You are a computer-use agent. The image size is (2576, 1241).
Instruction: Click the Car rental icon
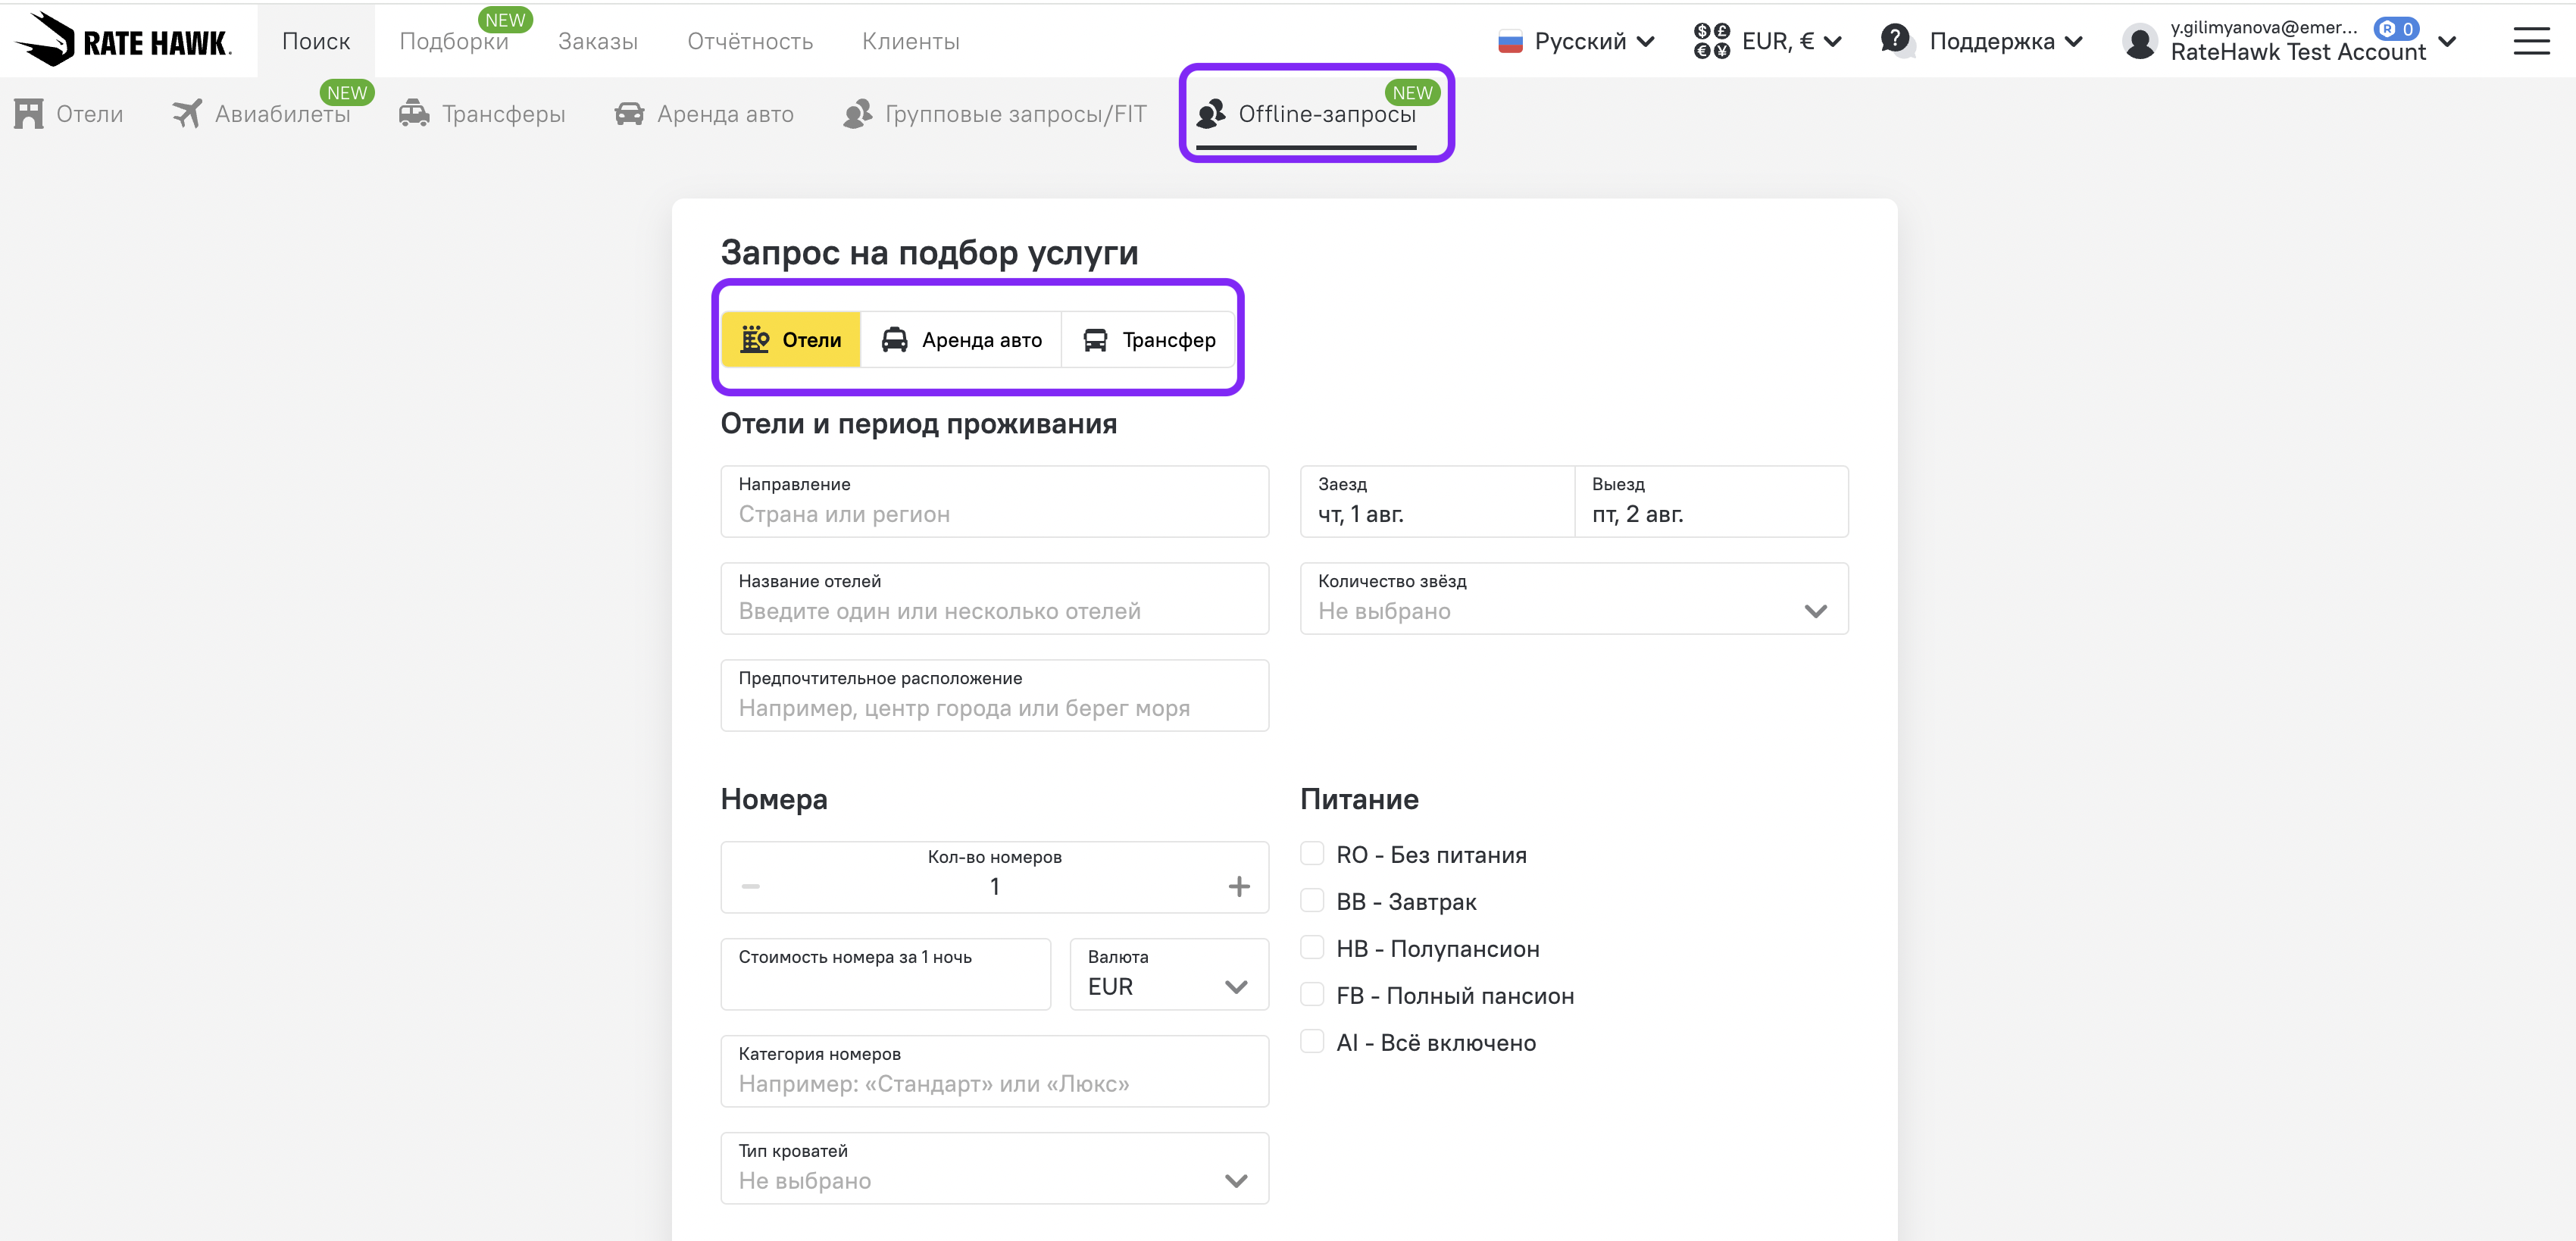tap(629, 114)
